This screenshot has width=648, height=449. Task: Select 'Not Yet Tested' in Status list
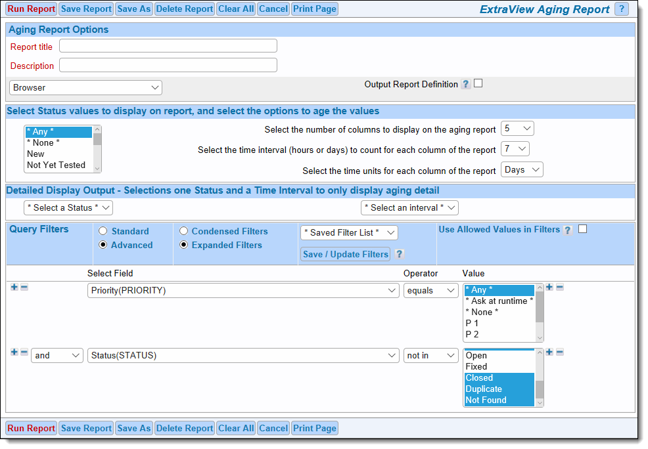pyautogui.click(x=56, y=165)
